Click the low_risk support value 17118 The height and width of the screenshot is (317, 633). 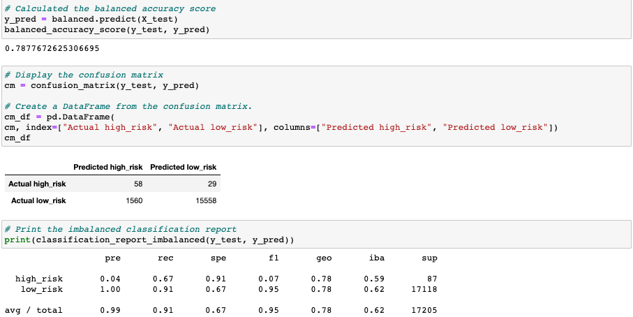pyautogui.click(x=424, y=290)
